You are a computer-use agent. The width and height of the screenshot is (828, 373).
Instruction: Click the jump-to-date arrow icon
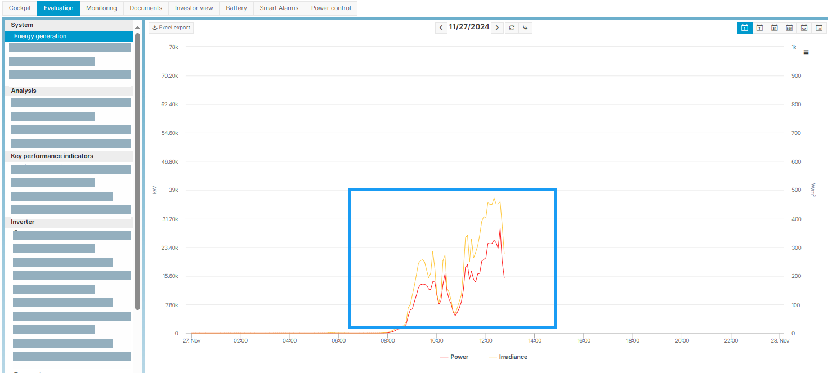coord(525,28)
